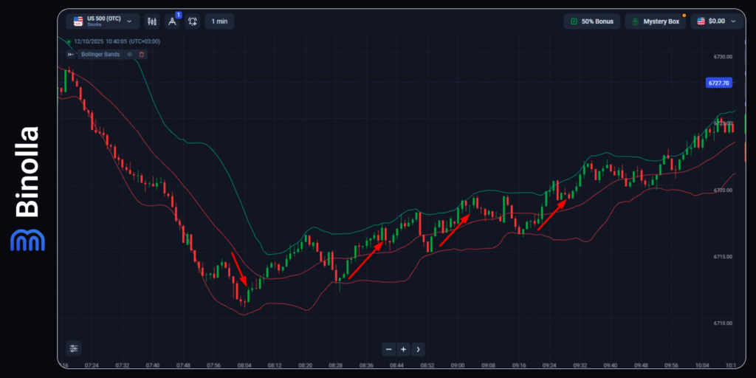Open the candlestick chart type selector
The image size is (756, 378).
[152, 21]
